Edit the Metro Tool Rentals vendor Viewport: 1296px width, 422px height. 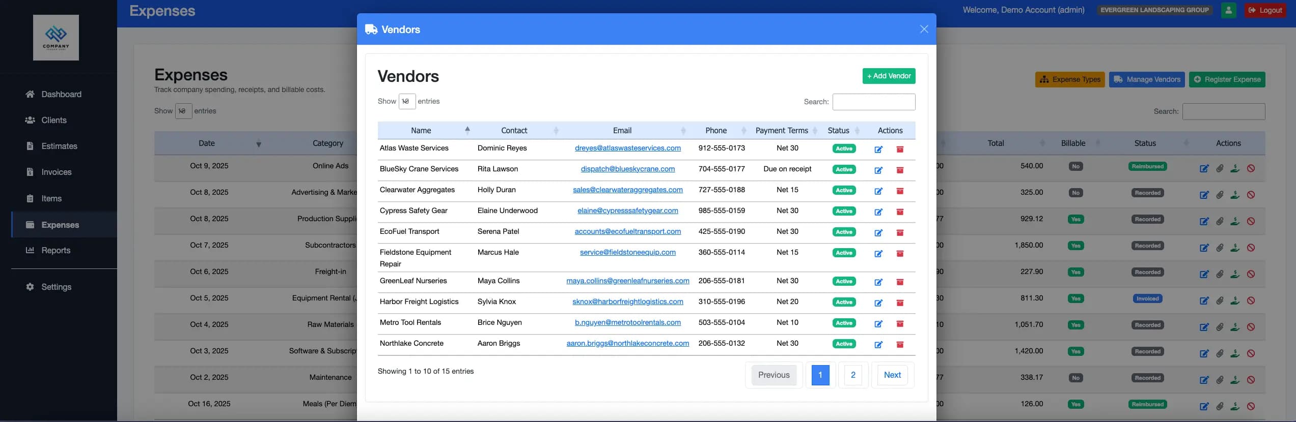(x=878, y=324)
